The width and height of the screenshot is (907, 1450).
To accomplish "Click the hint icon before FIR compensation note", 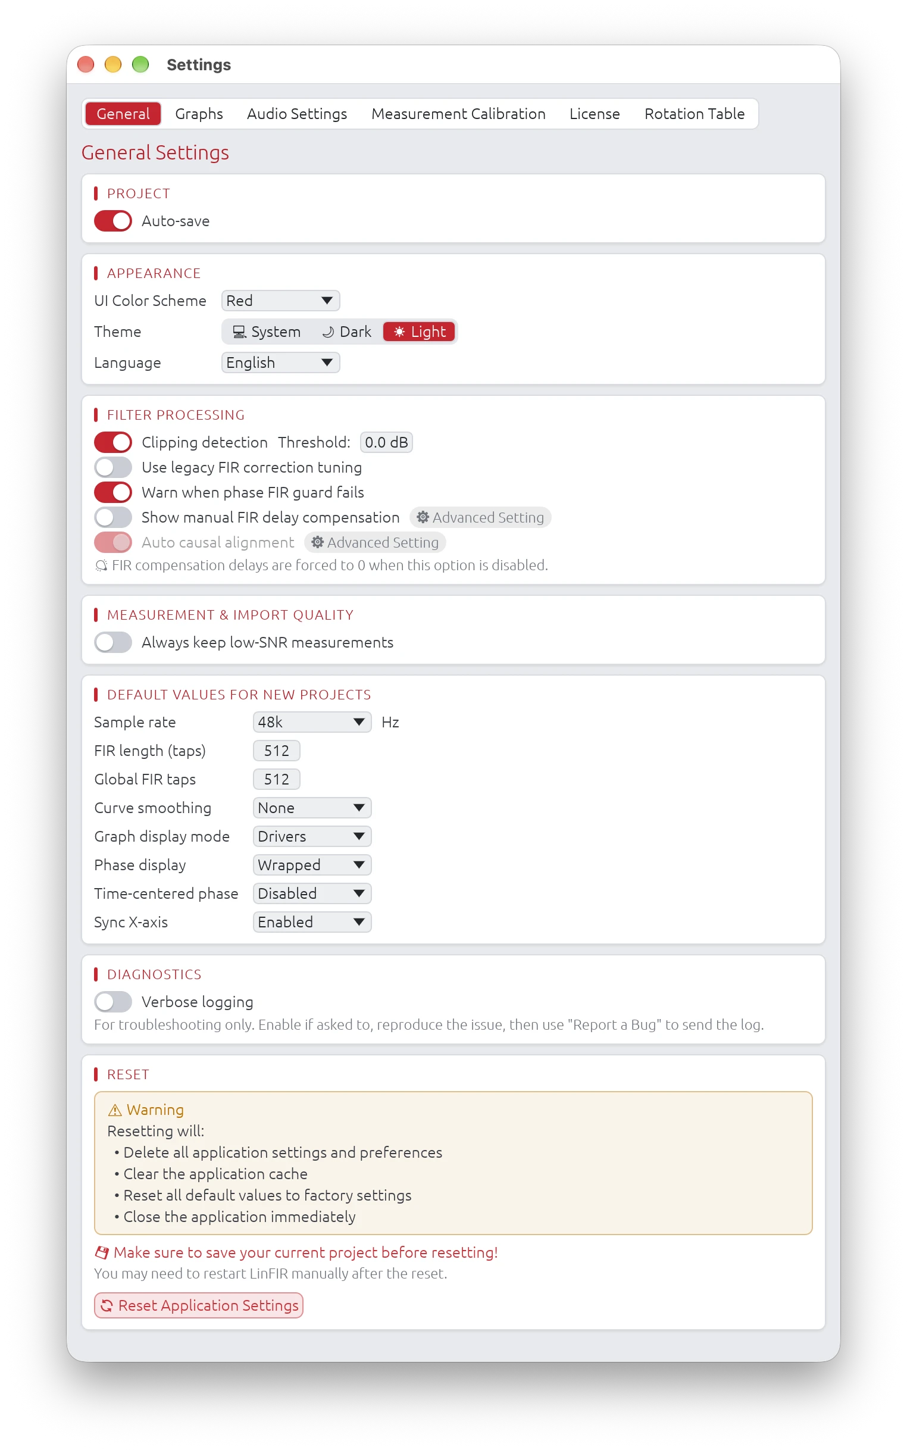I will 101,565.
